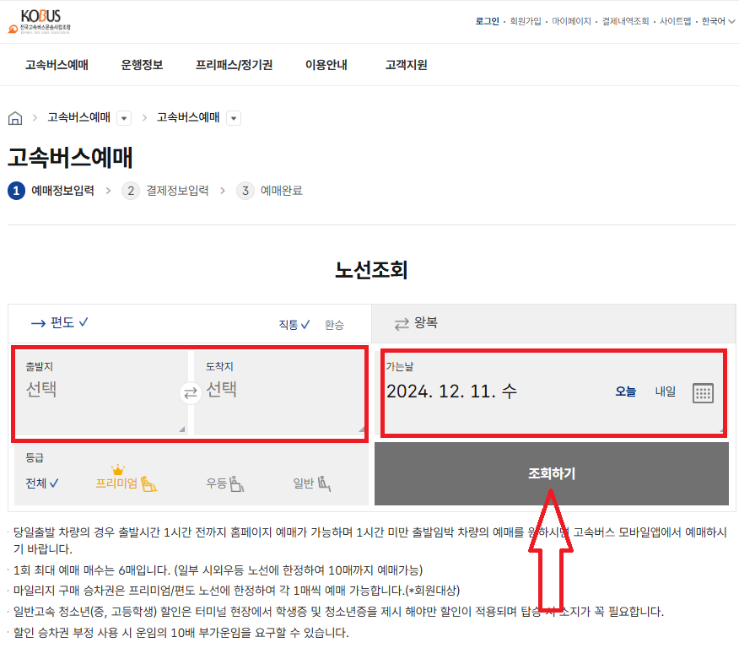Click the KOBUS logo in the header

40,22
